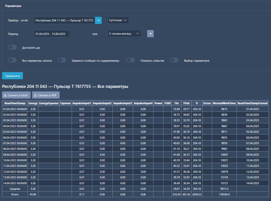Viewport: 271px width, 201px height.
Task: Open the device dropdown arrow for Пульсар Т
Action: point(98,20)
